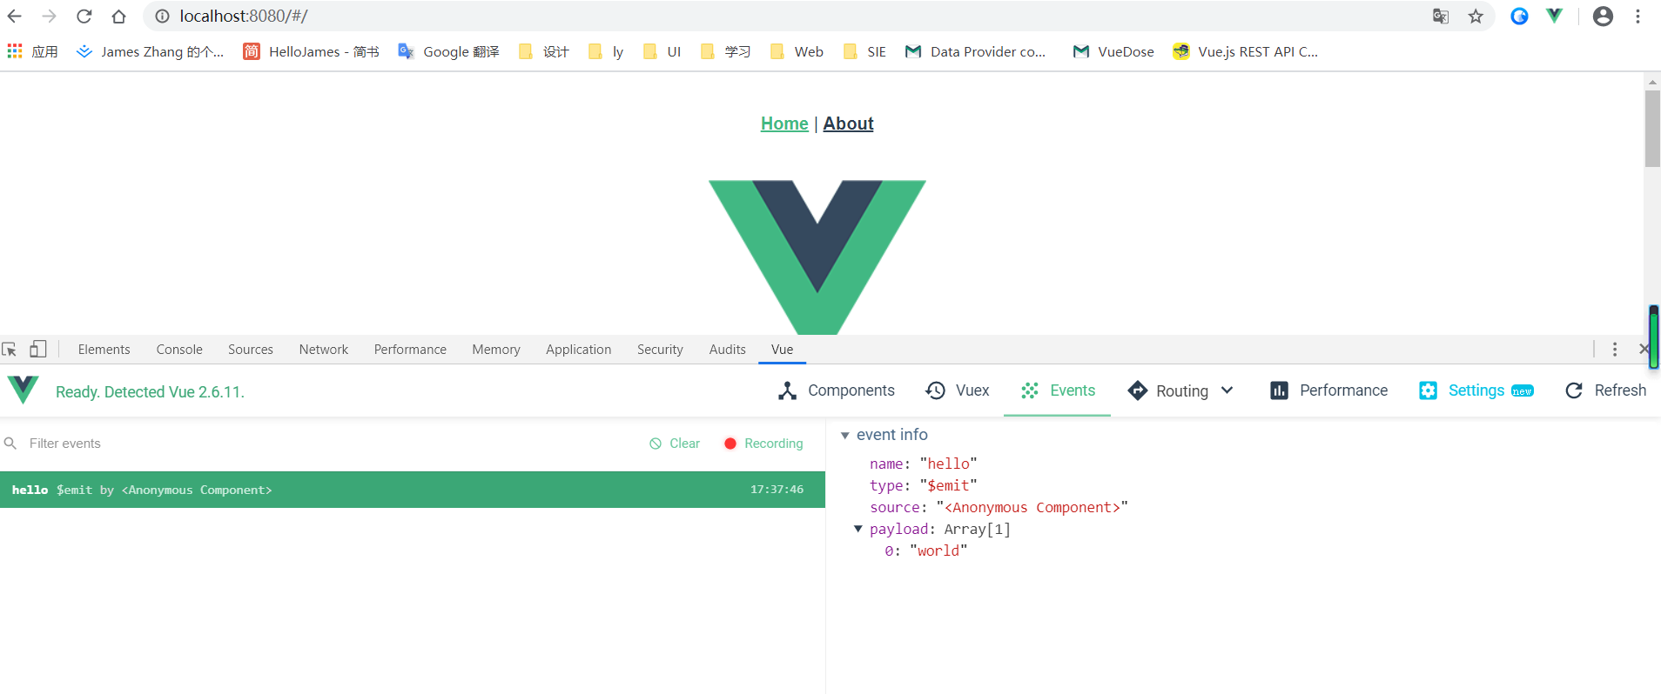Open the Home link on the page

click(784, 123)
